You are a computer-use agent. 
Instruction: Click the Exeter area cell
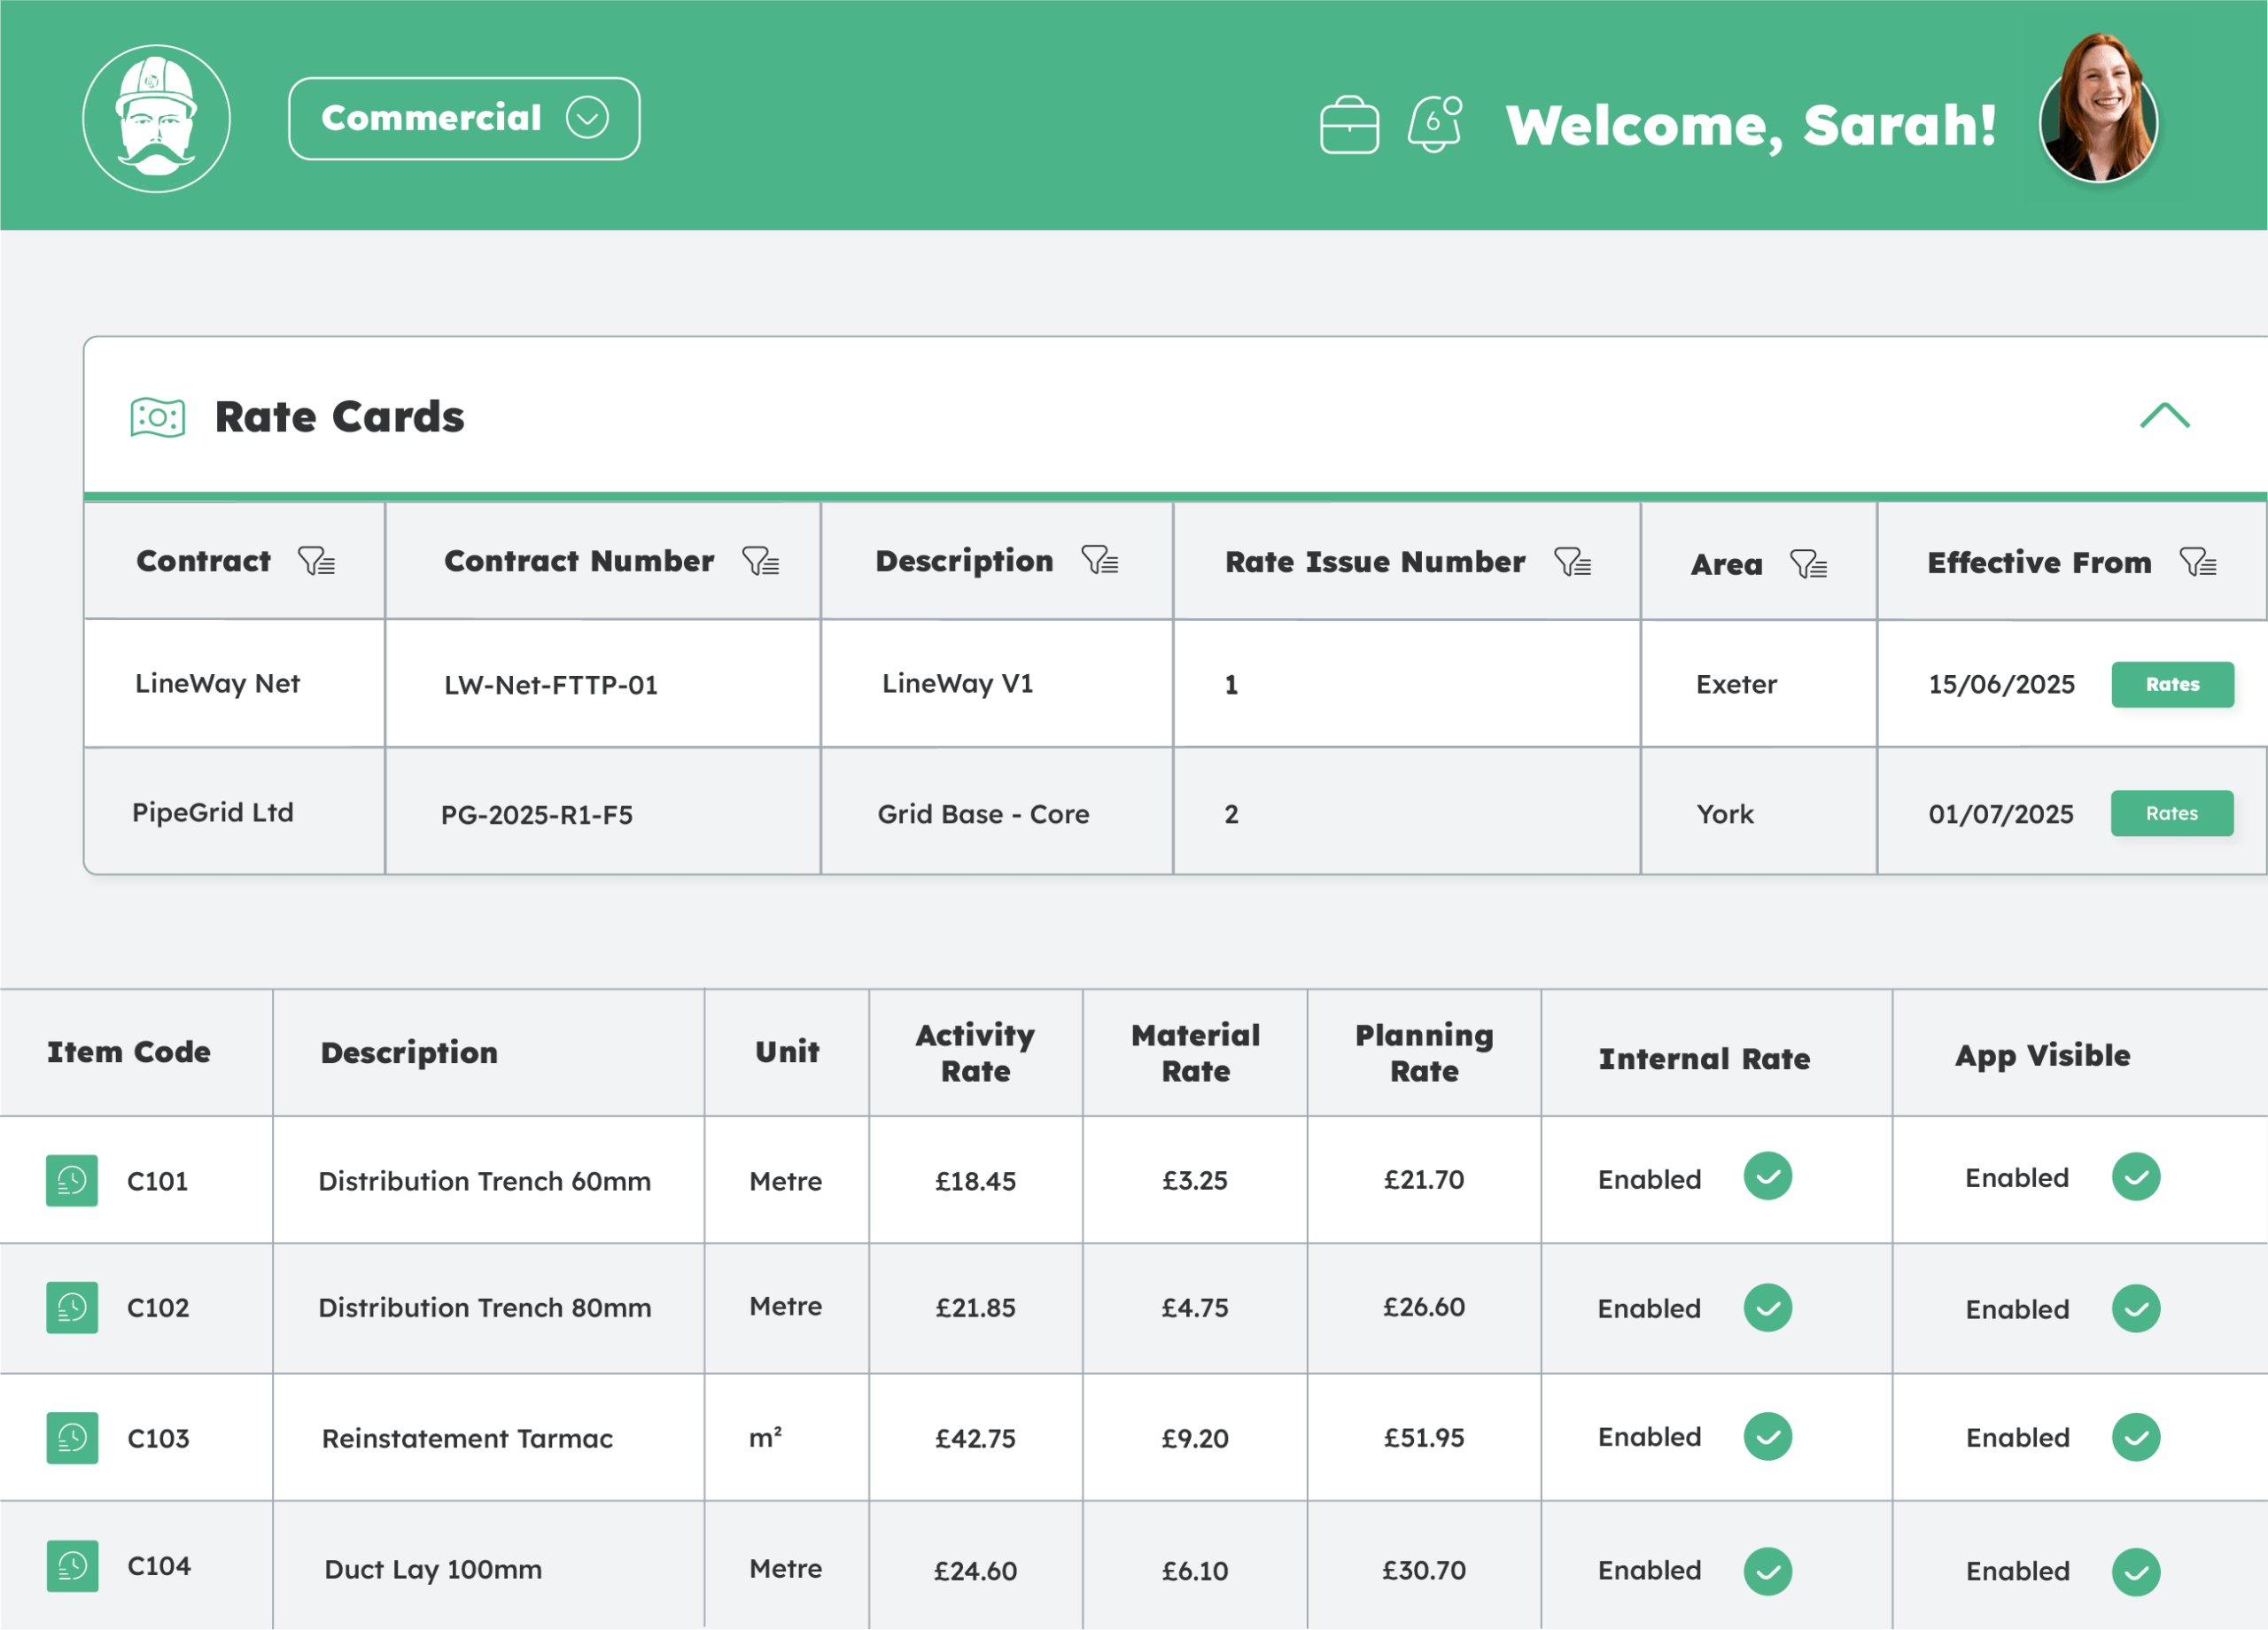[1759, 684]
